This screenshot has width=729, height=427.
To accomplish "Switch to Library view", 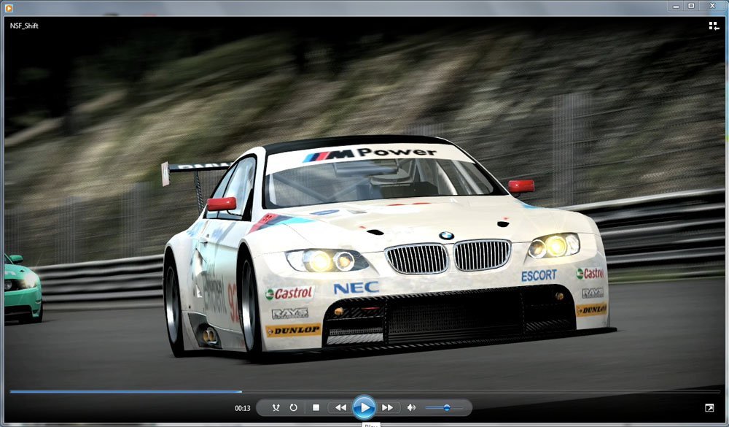I will 714,26.
